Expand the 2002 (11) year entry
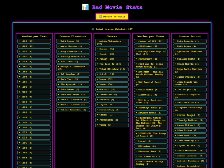 click(x=34, y=46)
